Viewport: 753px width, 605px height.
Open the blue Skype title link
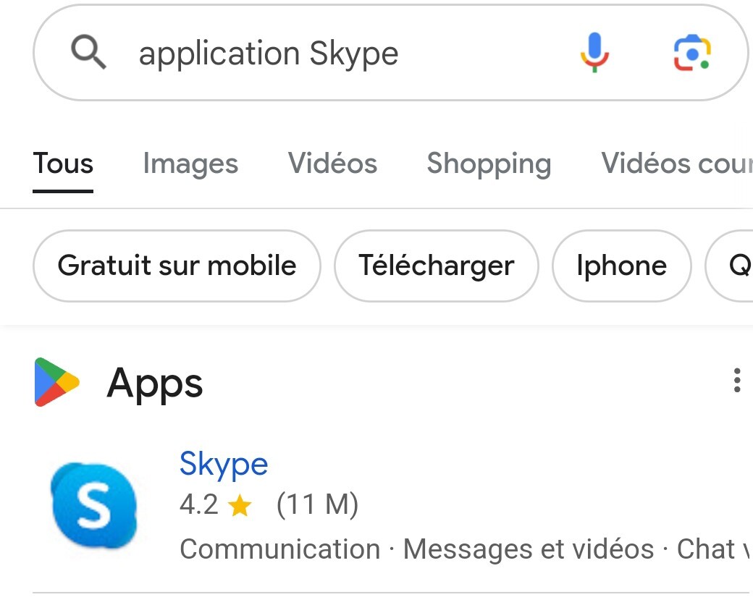[x=224, y=464]
